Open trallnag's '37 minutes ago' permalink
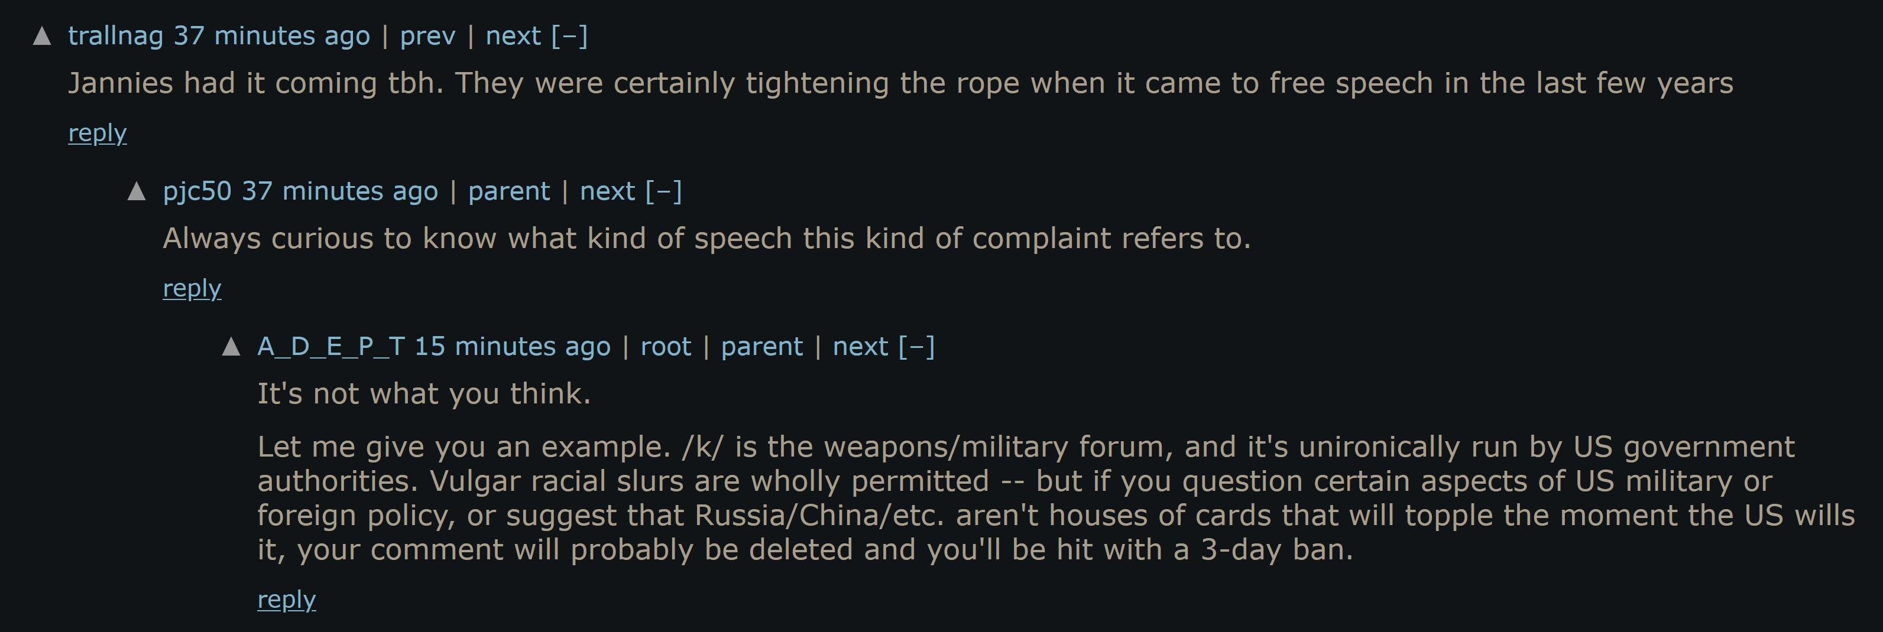The image size is (1883, 632). coord(271,36)
